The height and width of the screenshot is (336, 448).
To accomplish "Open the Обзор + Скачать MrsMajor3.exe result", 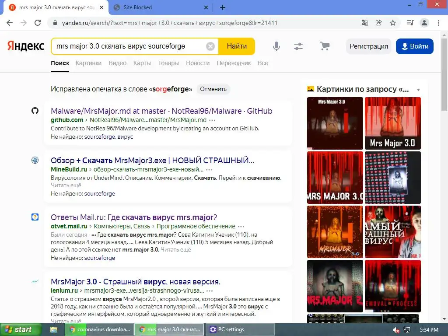I will point(153,160).
